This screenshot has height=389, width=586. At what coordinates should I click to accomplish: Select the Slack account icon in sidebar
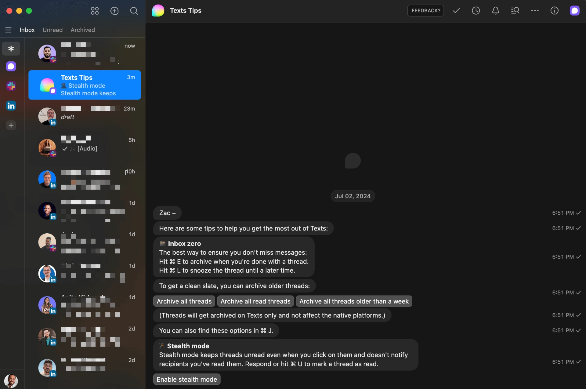click(x=11, y=86)
